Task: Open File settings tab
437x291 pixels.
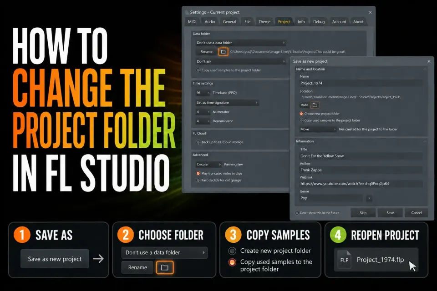Action: click(248, 22)
